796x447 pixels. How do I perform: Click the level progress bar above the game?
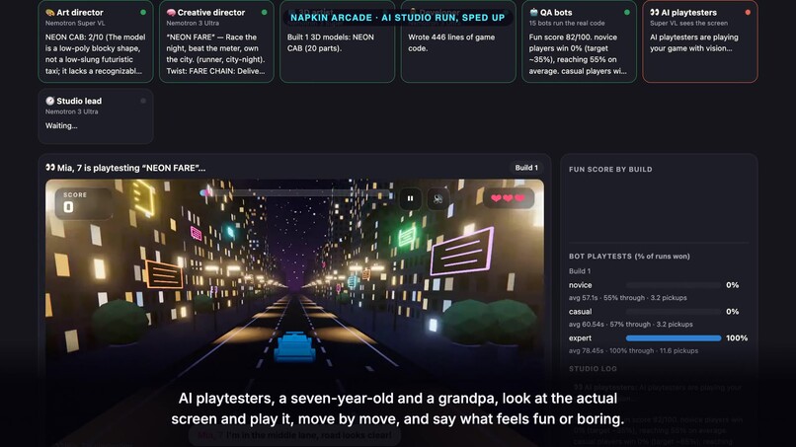click(x=297, y=192)
